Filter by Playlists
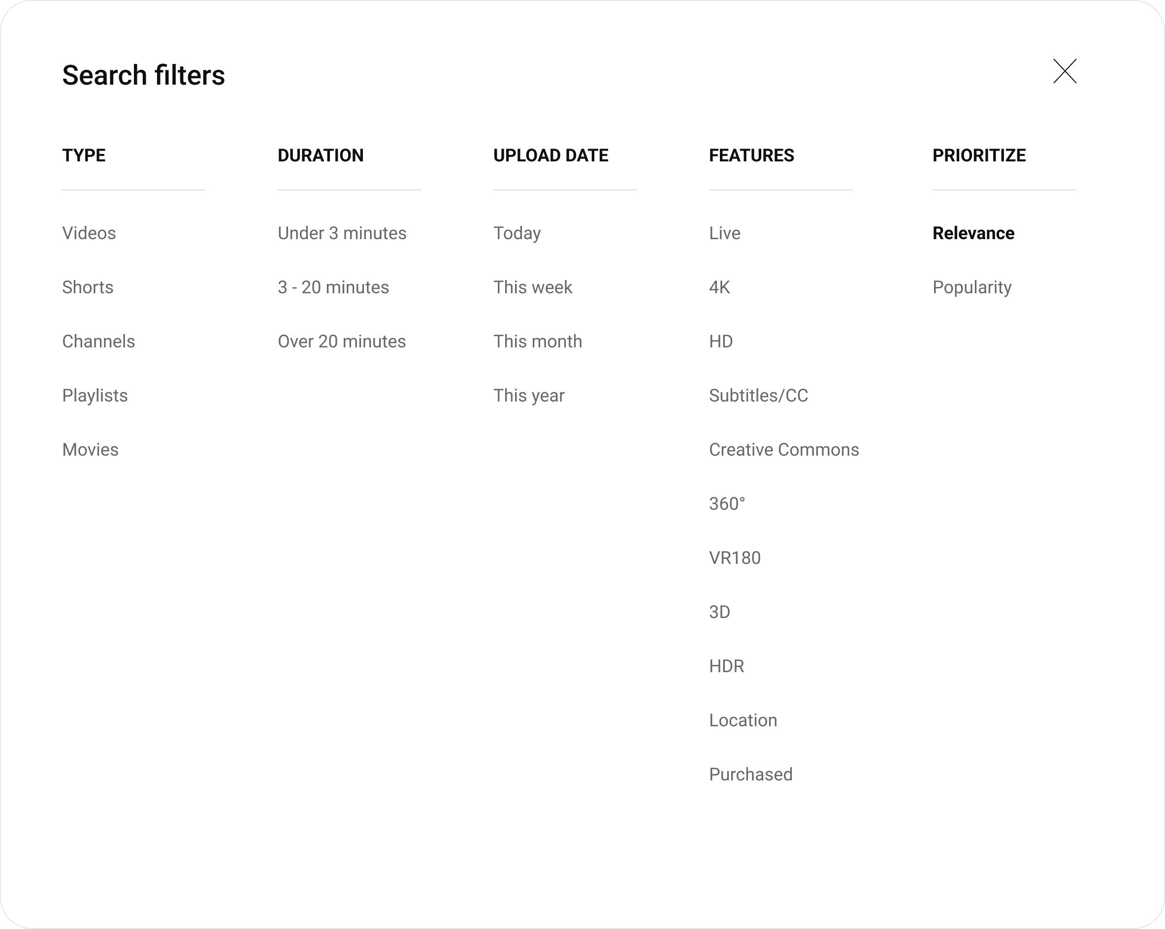This screenshot has width=1165, height=929. [x=95, y=395]
